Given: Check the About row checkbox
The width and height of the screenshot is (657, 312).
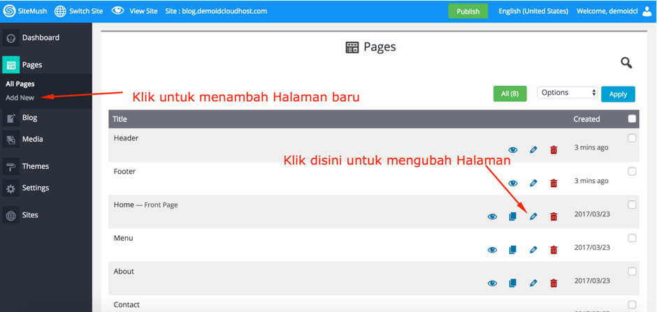Looking at the screenshot, I should coord(632,272).
